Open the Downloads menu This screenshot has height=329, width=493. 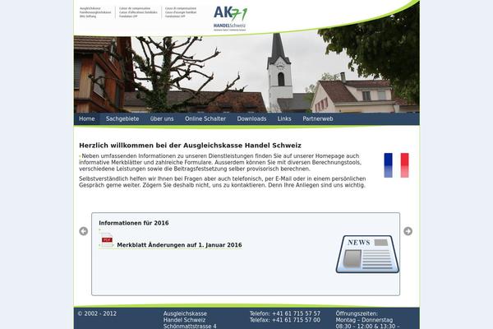251,118
